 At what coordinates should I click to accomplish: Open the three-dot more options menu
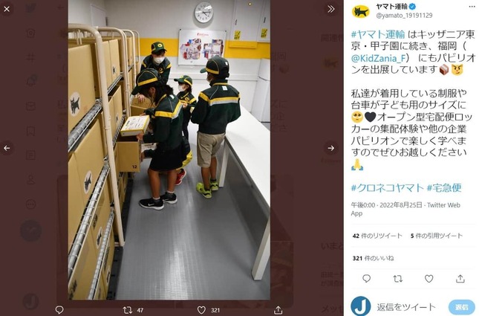coord(472,7)
